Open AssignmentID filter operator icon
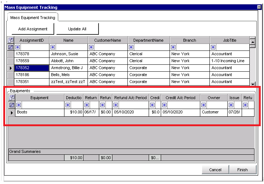 coord(18,47)
